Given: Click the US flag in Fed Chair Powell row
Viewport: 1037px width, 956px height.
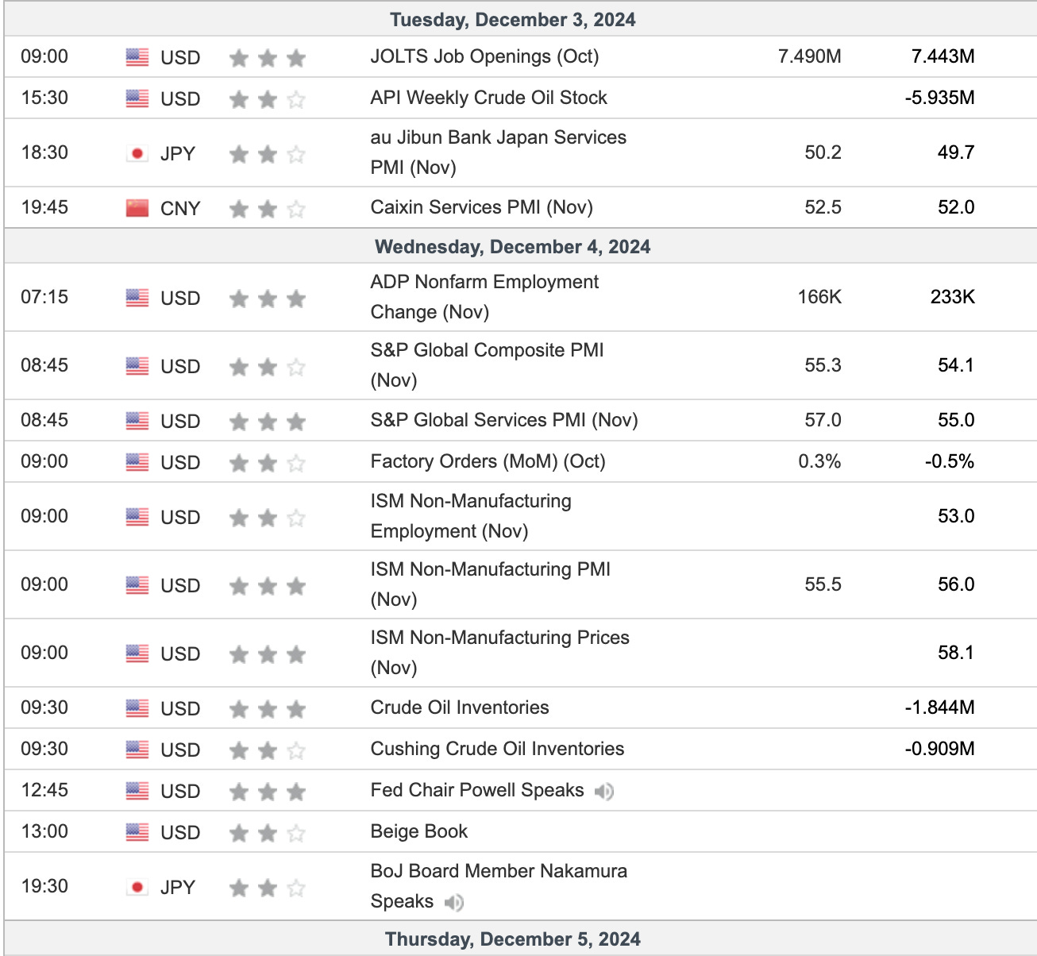Looking at the screenshot, I should pyautogui.click(x=137, y=791).
